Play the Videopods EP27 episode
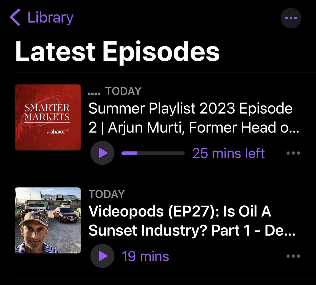The height and width of the screenshot is (285, 316). (102, 256)
